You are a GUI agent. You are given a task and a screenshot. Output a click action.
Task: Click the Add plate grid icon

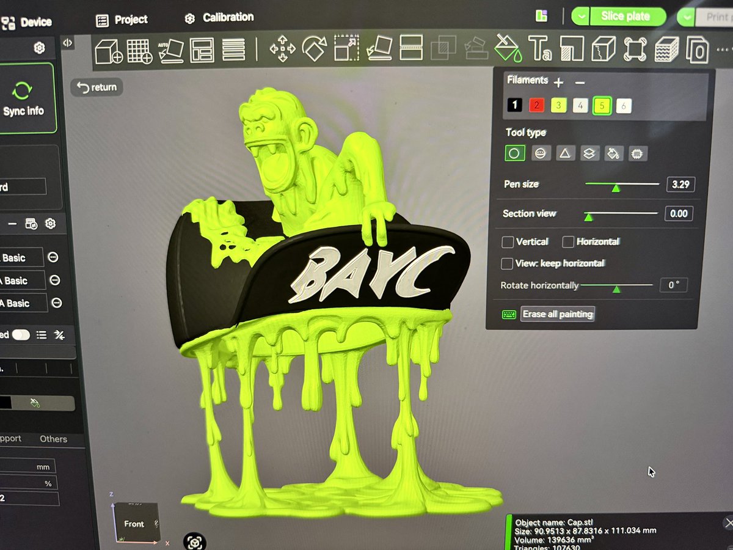[139, 50]
